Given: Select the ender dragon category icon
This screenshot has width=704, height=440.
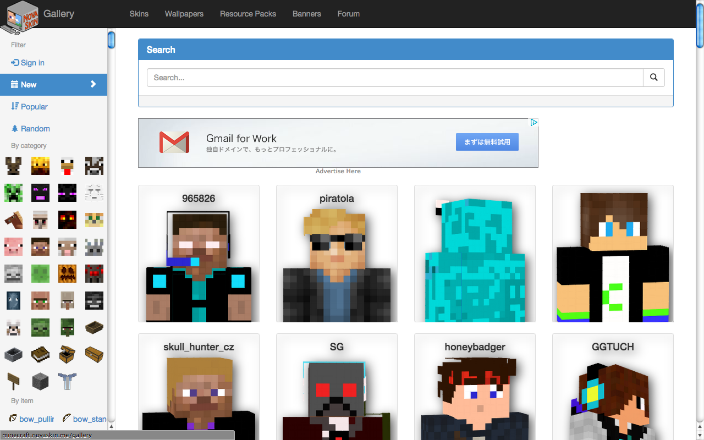Looking at the screenshot, I should pos(40,193).
